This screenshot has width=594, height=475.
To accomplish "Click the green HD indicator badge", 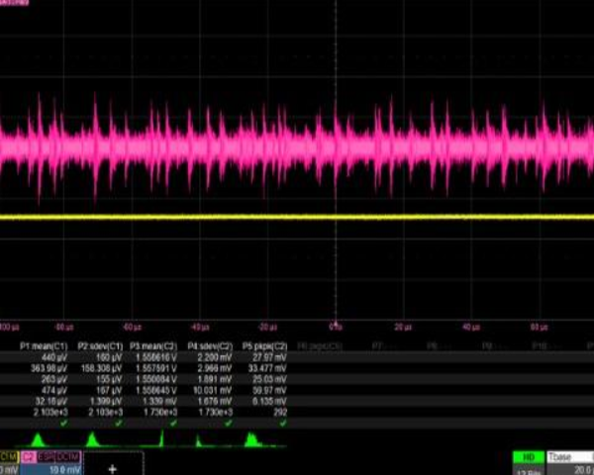I will pyautogui.click(x=528, y=458).
